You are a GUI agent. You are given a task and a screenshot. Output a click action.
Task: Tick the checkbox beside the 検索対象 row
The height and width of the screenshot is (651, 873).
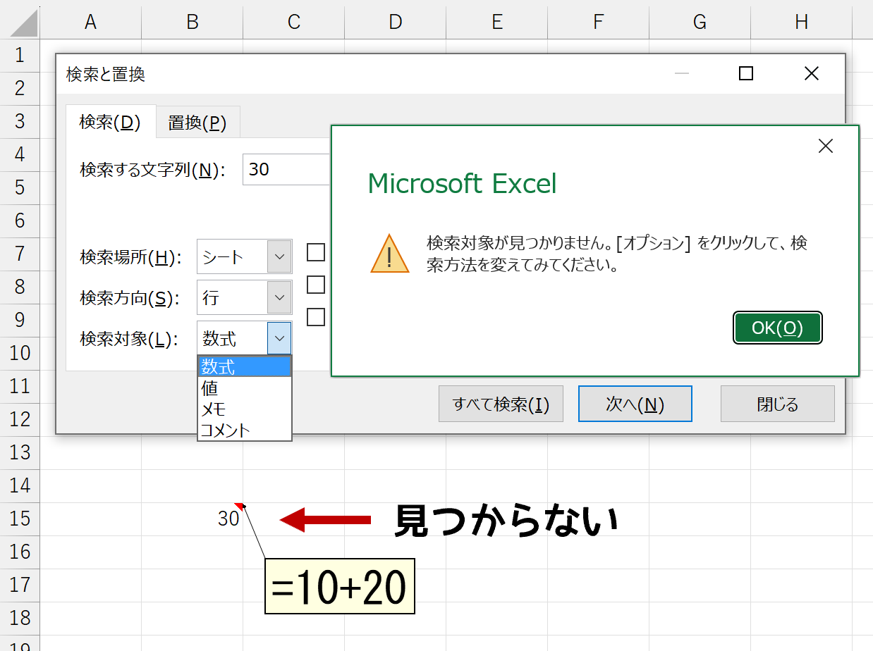(x=316, y=317)
